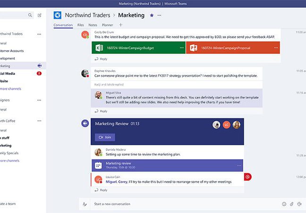Open options for Northwind Traders team
Image resolution: width=306 pixels, height=213 pixels.
tap(39, 34)
